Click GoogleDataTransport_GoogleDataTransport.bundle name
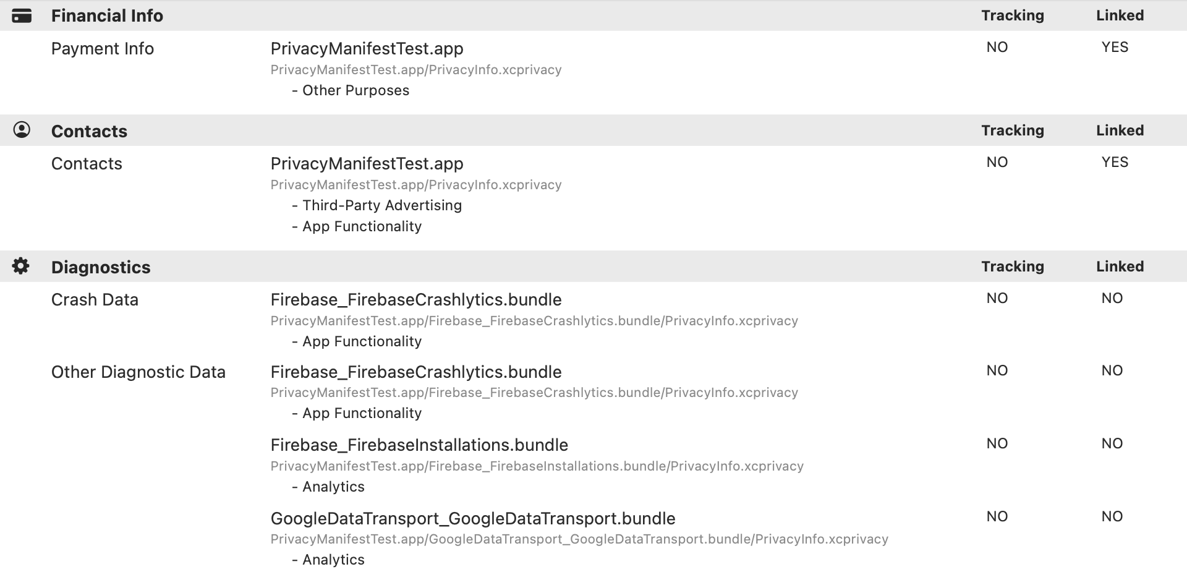This screenshot has height=572, width=1187. point(473,518)
